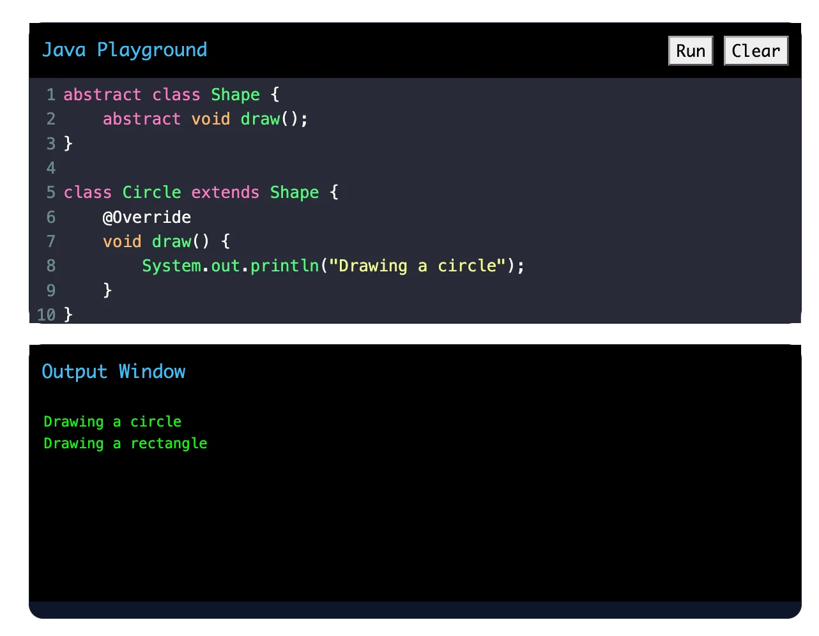The height and width of the screenshot is (636, 819).
Task: Click the Run button
Action: tap(691, 51)
